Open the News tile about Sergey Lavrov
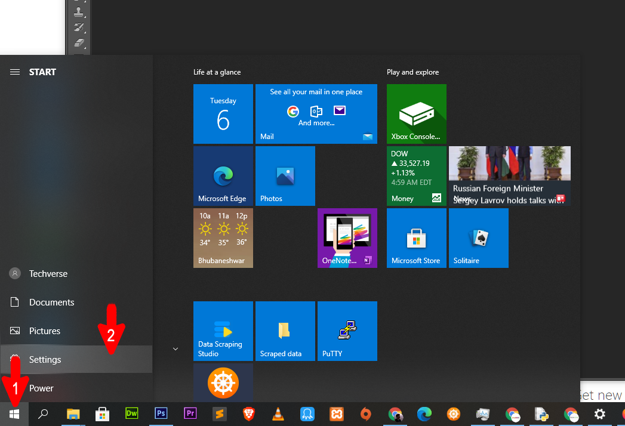Image resolution: width=625 pixels, height=426 pixels. (x=510, y=176)
